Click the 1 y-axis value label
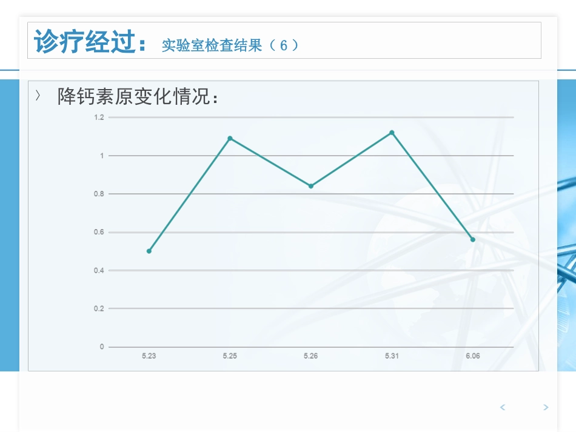The width and height of the screenshot is (576, 432). [x=102, y=156]
